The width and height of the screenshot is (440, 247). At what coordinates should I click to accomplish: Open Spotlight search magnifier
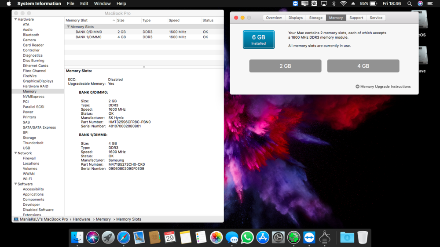[410, 4]
